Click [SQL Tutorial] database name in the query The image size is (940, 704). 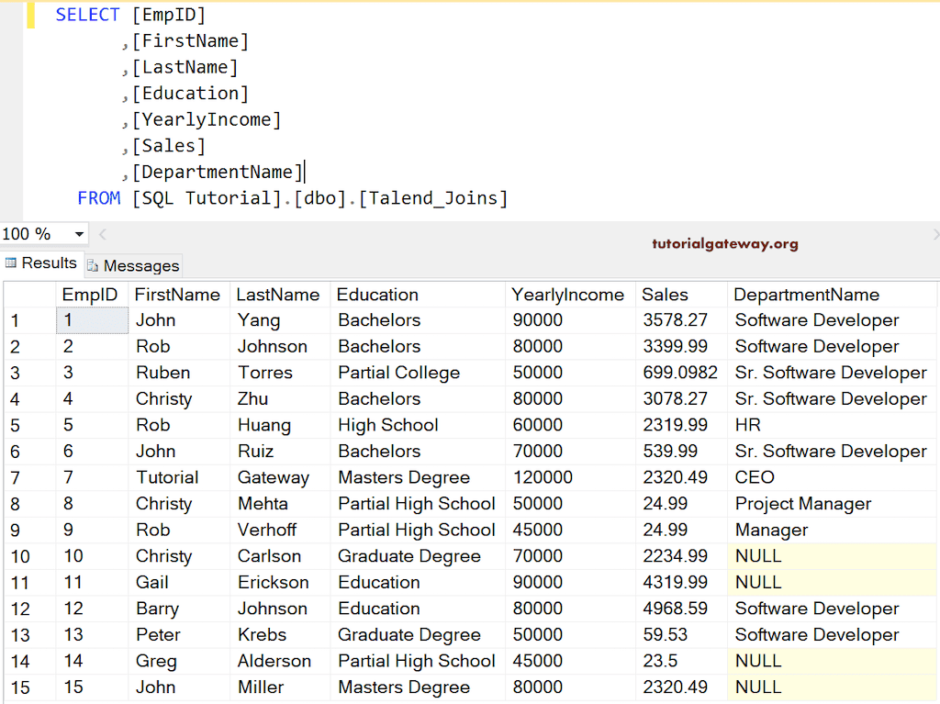click(207, 198)
